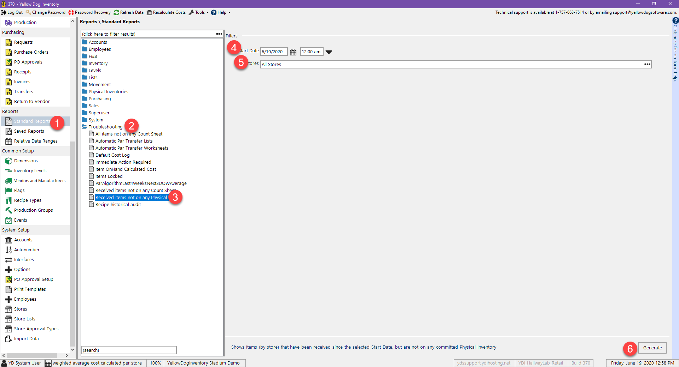Image resolution: width=679 pixels, height=367 pixels.
Task: Open the Production sidebar icon
Action: click(x=8, y=22)
